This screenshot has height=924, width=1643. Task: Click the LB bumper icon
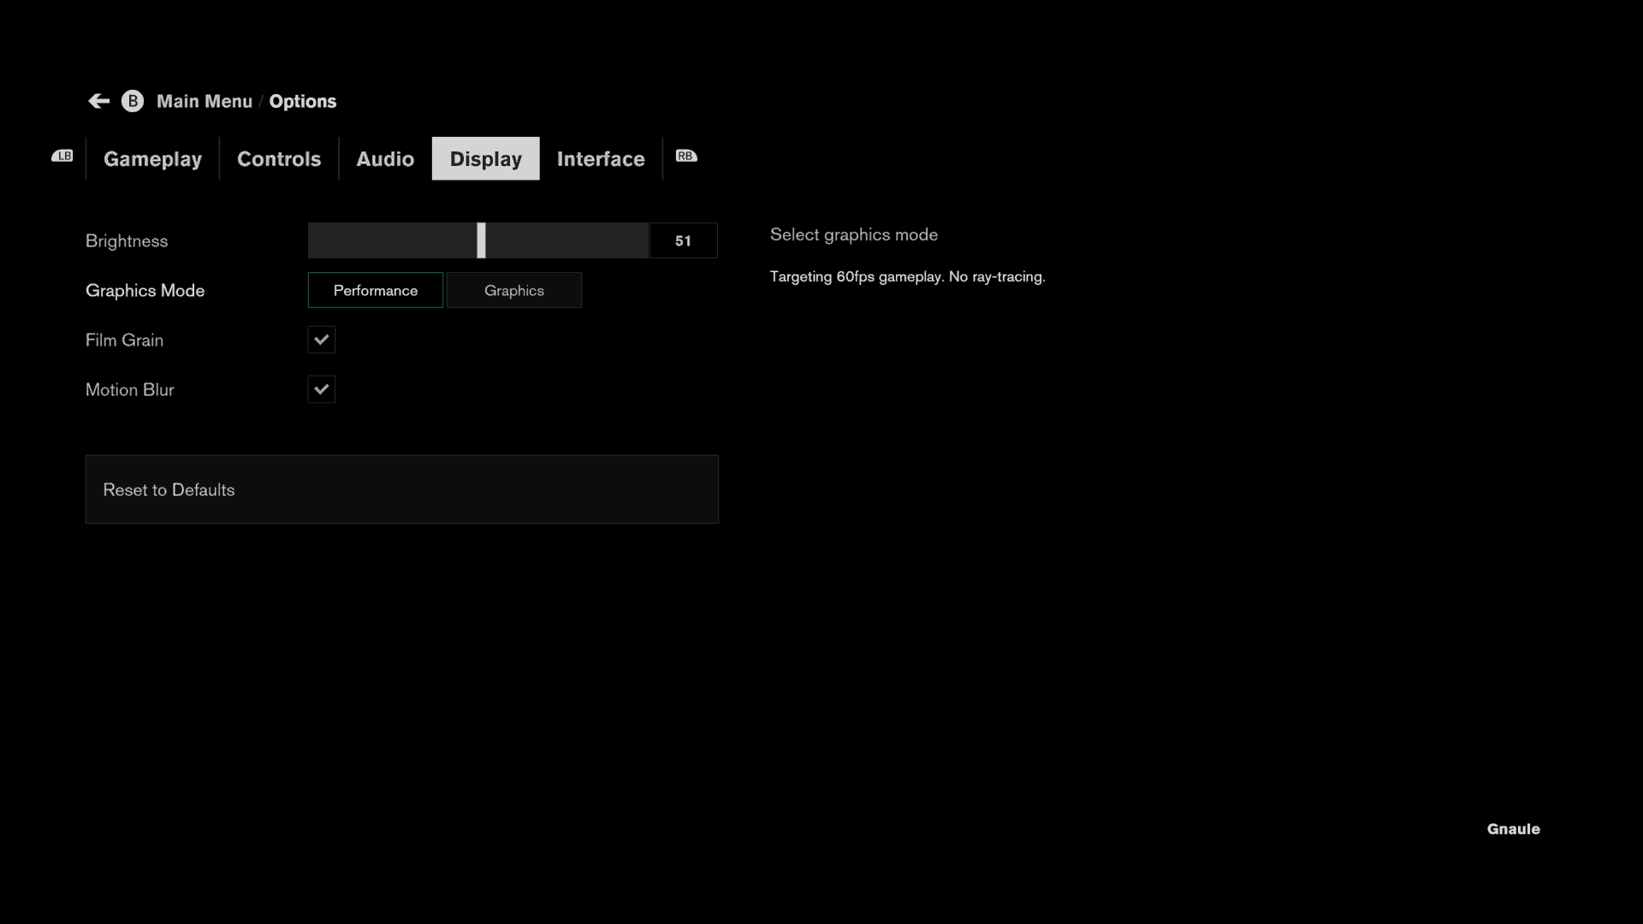[x=62, y=157]
